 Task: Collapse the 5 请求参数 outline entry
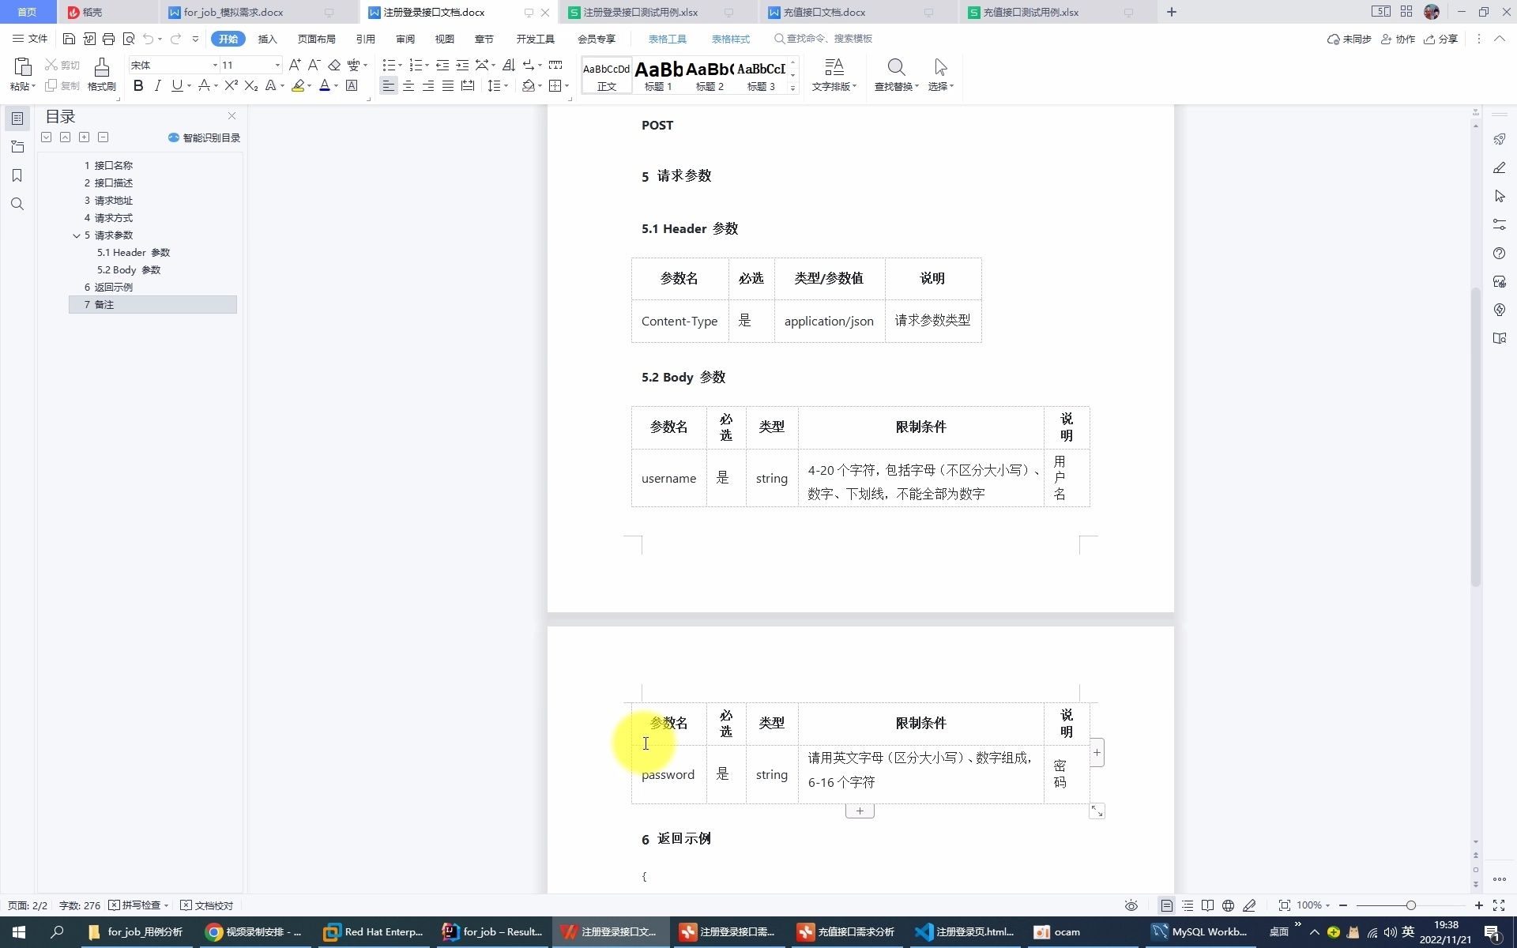(77, 235)
